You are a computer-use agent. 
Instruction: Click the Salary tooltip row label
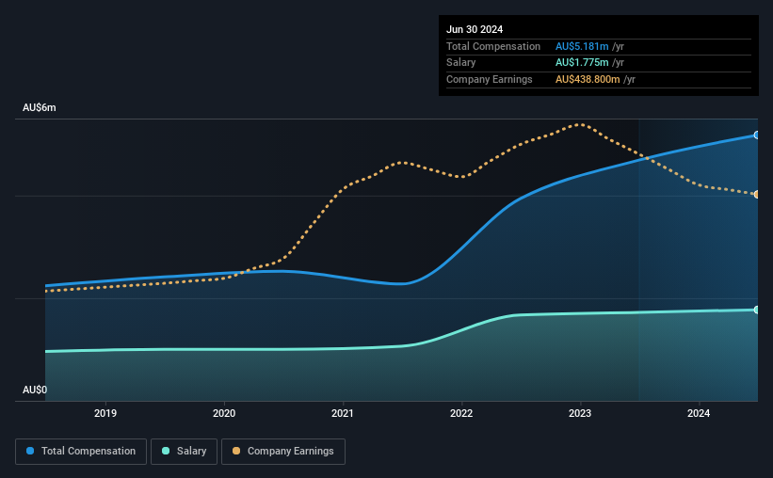(461, 63)
